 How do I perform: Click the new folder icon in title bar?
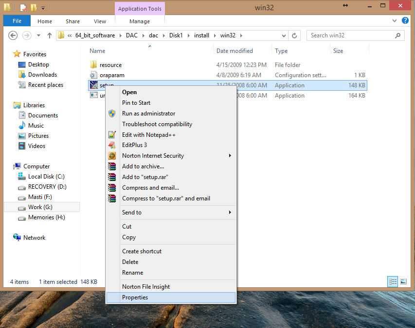pos(34,7)
